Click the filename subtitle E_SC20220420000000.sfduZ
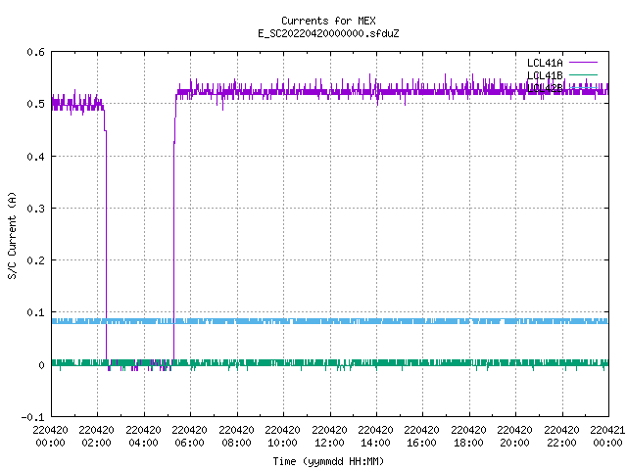 328,33
